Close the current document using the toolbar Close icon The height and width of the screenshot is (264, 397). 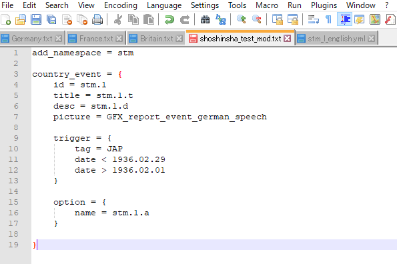point(67,19)
